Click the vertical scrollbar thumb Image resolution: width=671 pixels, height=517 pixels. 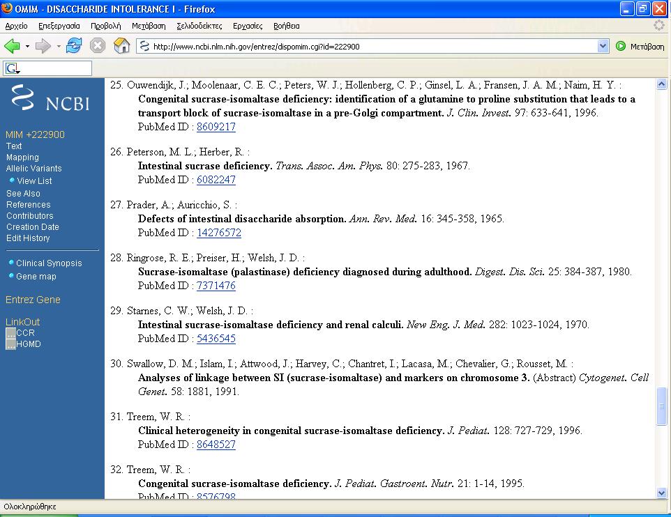pyautogui.click(x=662, y=406)
